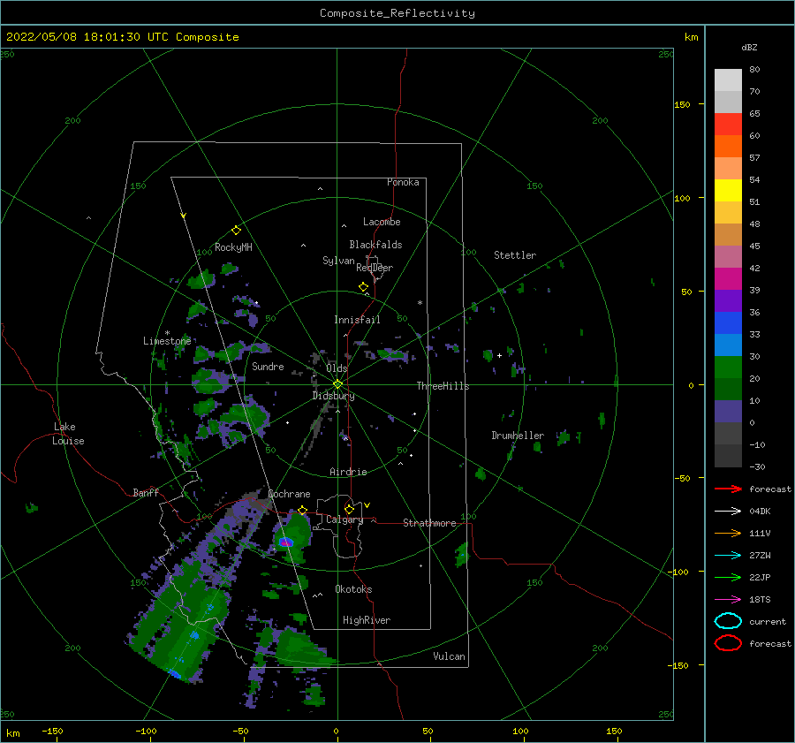Click the pink swatch between 45 and 42 dBZ

tap(728, 256)
